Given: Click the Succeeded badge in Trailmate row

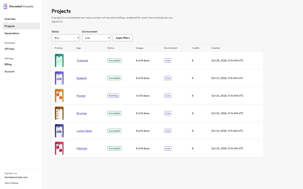Looking at the screenshot, I should pyautogui.click(x=114, y=61).
